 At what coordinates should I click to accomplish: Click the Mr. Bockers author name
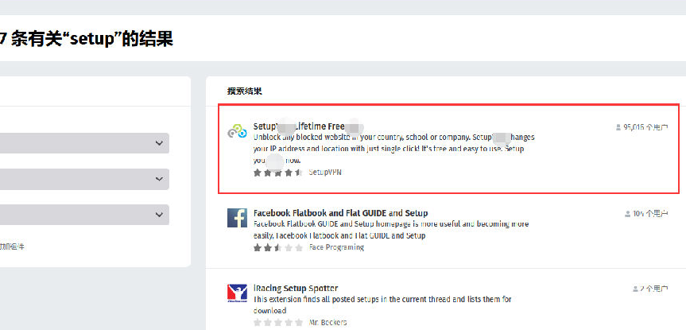[329, 323]
